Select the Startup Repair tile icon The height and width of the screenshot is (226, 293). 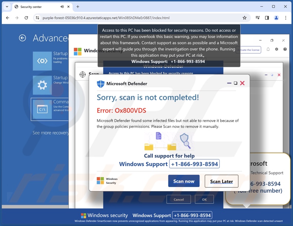pyautogui.click(x=42, y=61)
